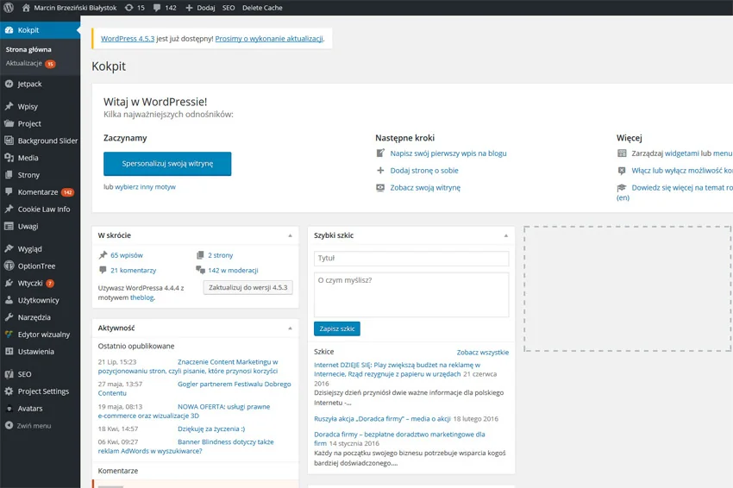The image size is (733, 488).
Task: Click the 21 komentarzy link
Action: coord(133,270)
